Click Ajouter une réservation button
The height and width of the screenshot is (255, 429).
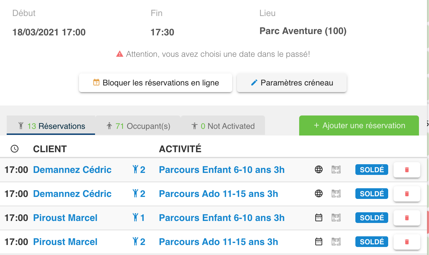click(x=359, y=126)
